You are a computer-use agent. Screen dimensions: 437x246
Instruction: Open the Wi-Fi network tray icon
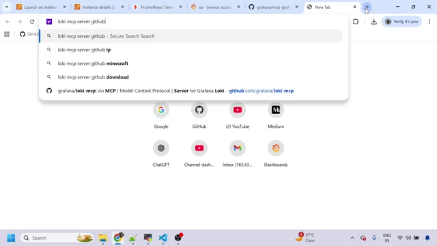[x=400, y=238]
